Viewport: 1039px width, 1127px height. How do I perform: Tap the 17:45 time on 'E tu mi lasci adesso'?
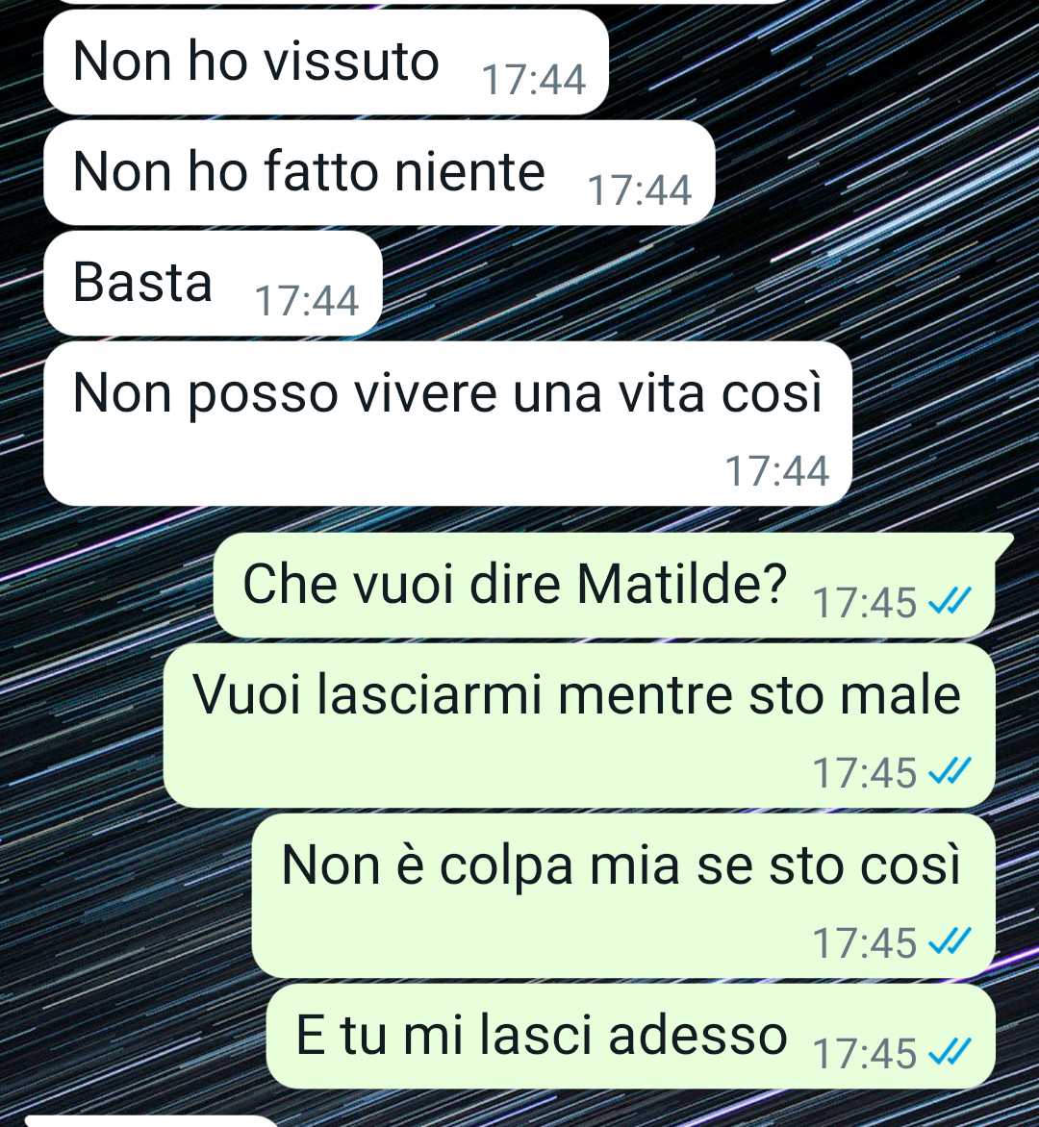coord(865,1054)
